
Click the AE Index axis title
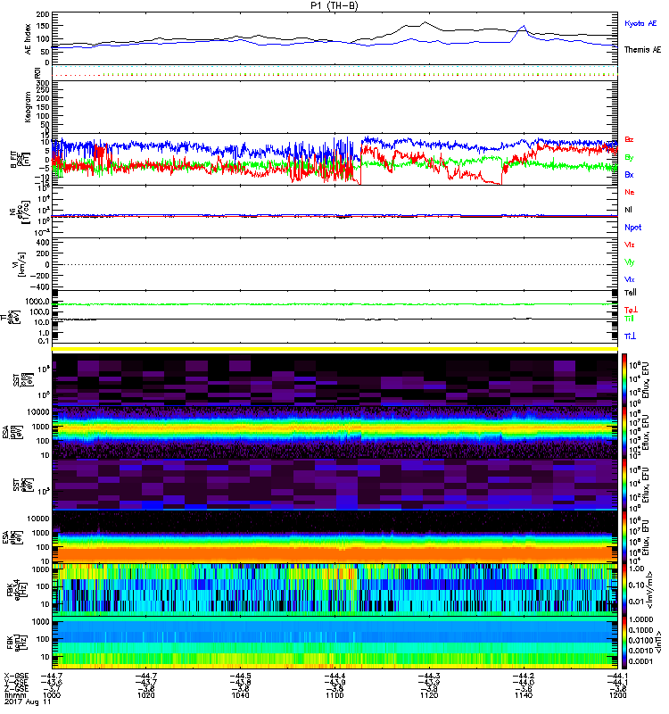(28, 39)
